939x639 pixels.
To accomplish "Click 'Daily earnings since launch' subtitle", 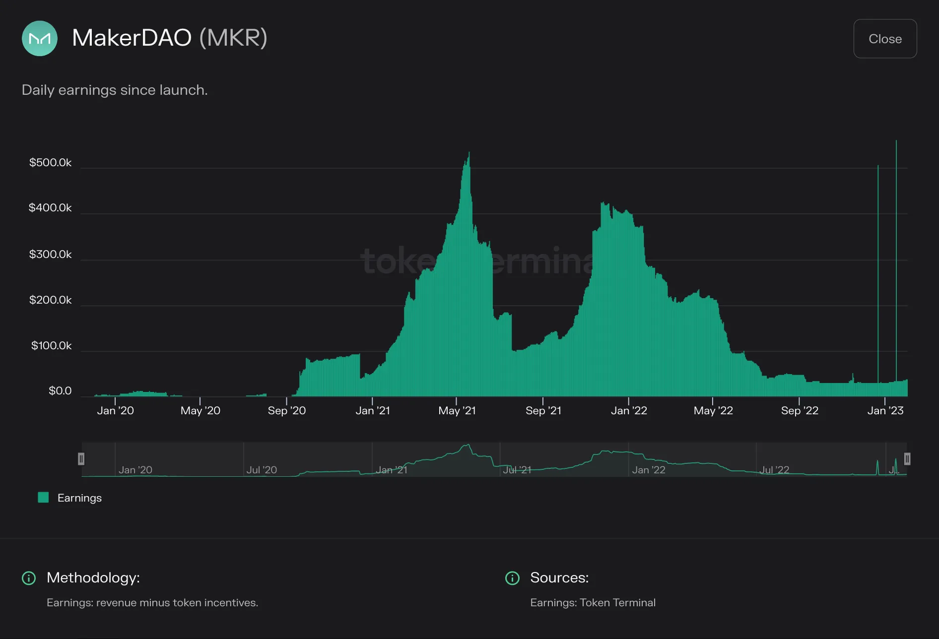I will tap(115, 90).
